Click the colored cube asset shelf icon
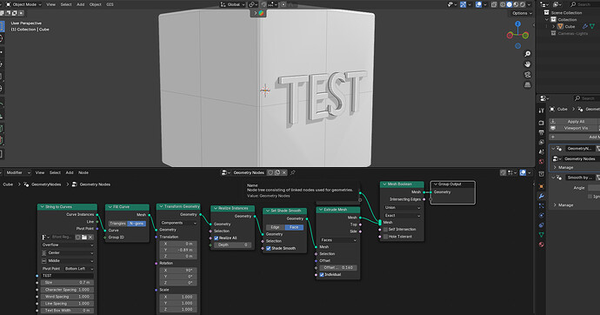This screenshot has width=600, height=315. 261,13
